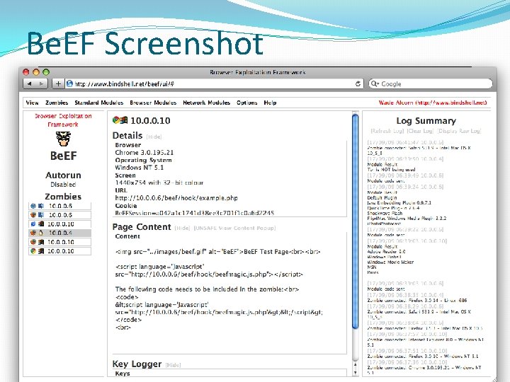
Task: Click the Firefox icon in the 10.0.0.6 zombie row
Action: point(33,215)
